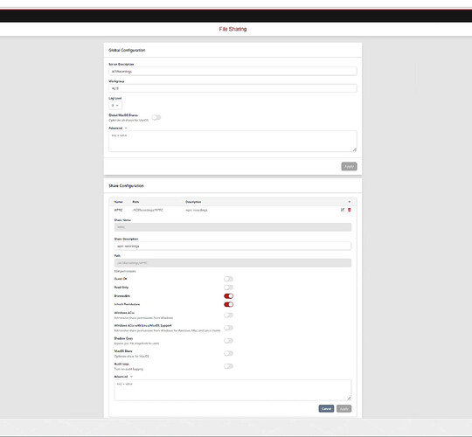Image resolution: width=472 pixels, height=437 pixels.
Task: Open the Log Level dropdown
Action: click(x=115, y=106)
